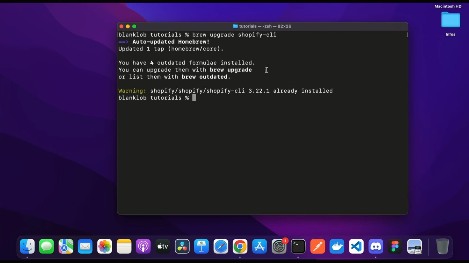Click the line "Updated 1 tap (homebrew/core)."
The width and height of the screenshot is (469, 263).
point(171,49)
